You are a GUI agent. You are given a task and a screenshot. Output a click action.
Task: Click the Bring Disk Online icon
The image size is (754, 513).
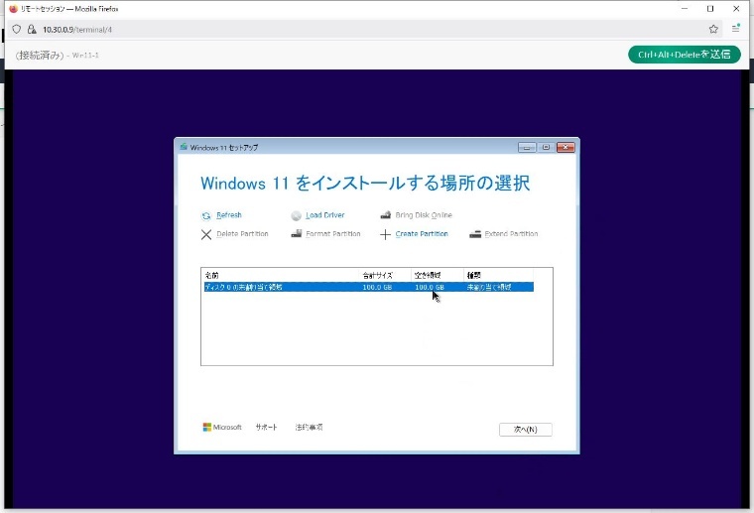pyautogui.click(x=385, y=215)
